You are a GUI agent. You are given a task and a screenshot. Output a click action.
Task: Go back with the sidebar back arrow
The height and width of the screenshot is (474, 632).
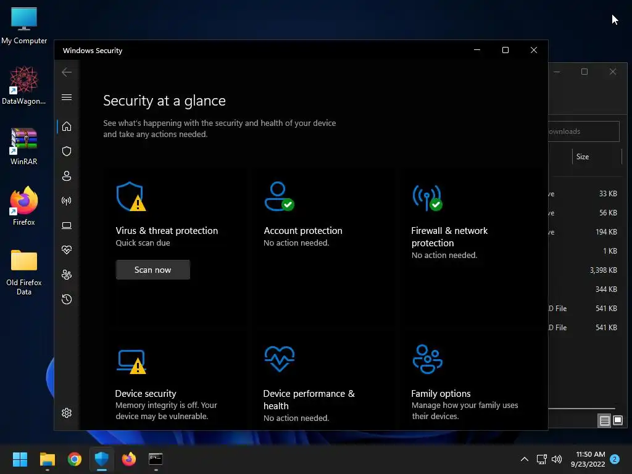coord(67,72)
